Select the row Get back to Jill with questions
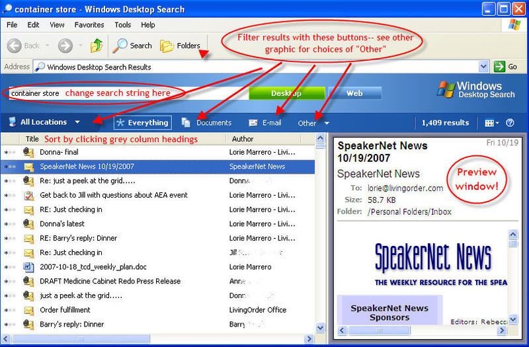This screenshot has width=529, height=347. (x=158, y=195)
